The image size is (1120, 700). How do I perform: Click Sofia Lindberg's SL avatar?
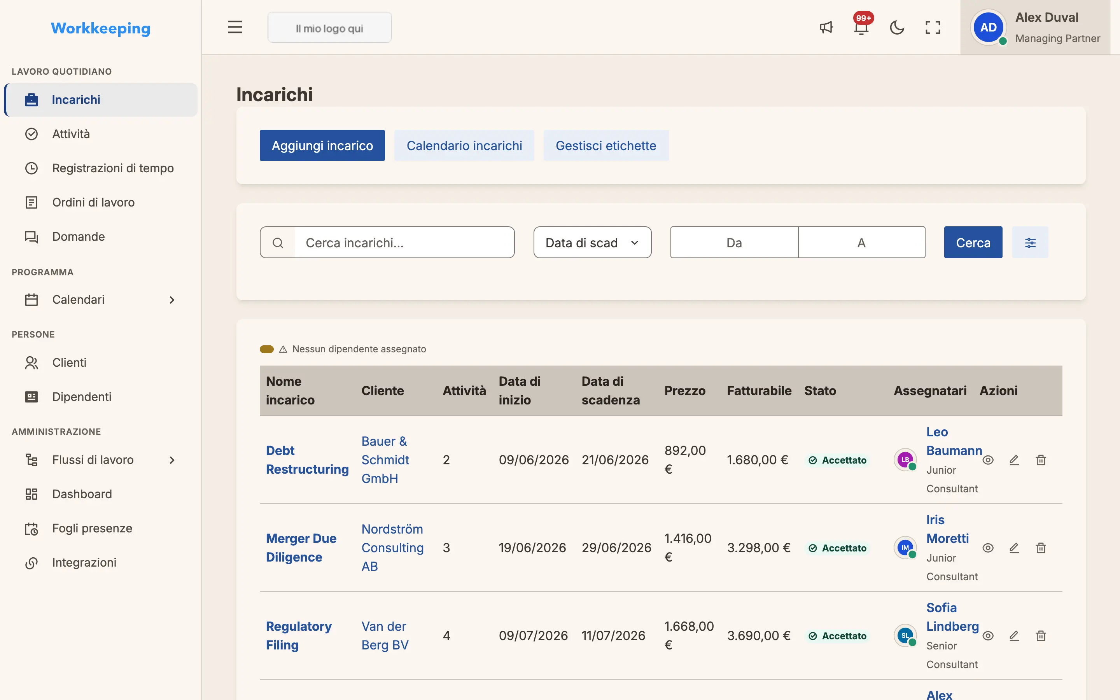tap(905, 636)
